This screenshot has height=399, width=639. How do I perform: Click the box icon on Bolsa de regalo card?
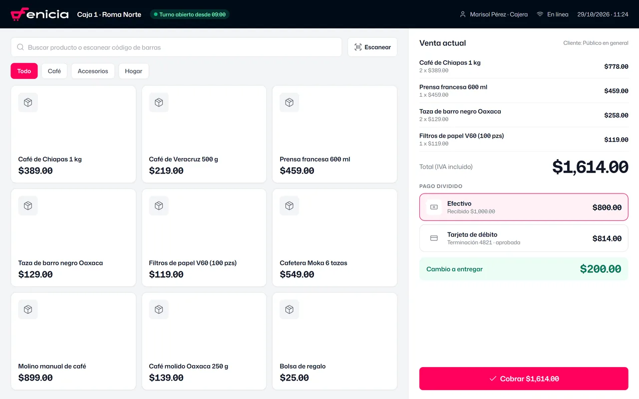(289, 309)
